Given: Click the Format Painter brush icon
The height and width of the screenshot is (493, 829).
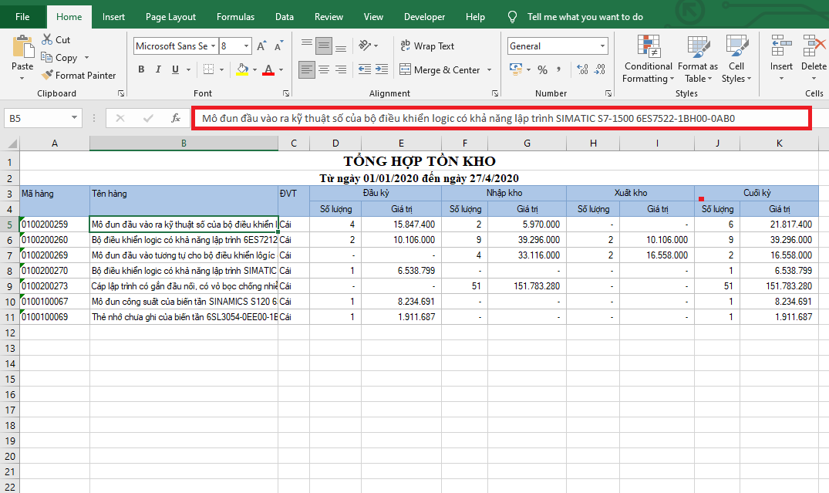Looking at the screenshot, I should click(47, 76).
